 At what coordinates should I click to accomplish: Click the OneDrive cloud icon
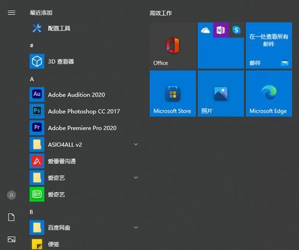coord(205,30)
